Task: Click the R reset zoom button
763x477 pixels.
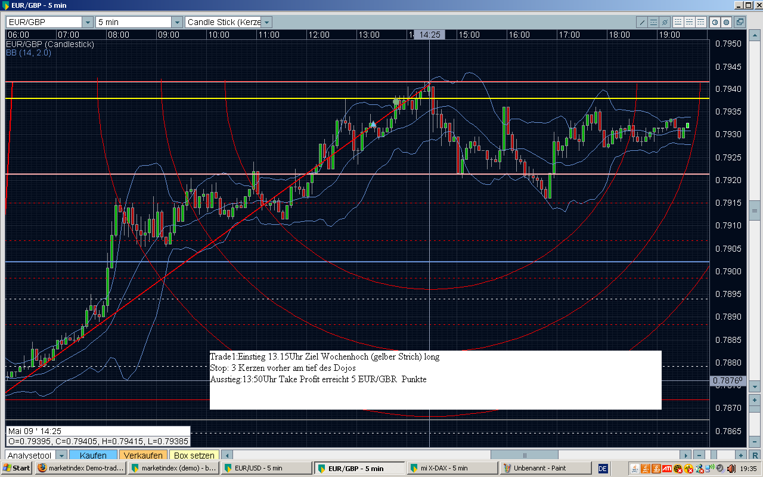Action: [755, 456]
